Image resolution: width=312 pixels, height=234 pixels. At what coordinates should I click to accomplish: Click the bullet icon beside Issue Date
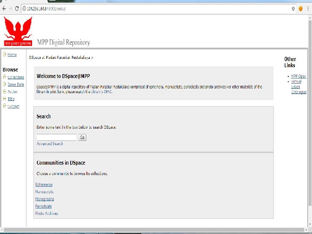5,84
